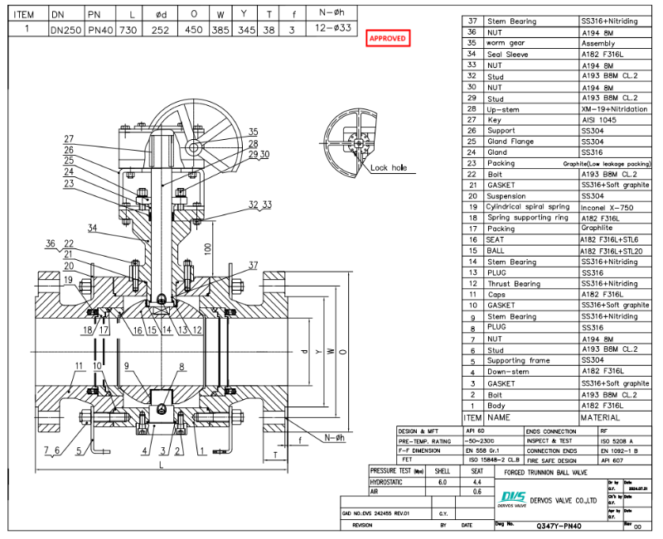Select material 'A182 F316L+STL6'
This screenshot has height=539, width=663.
coord(609,239)
